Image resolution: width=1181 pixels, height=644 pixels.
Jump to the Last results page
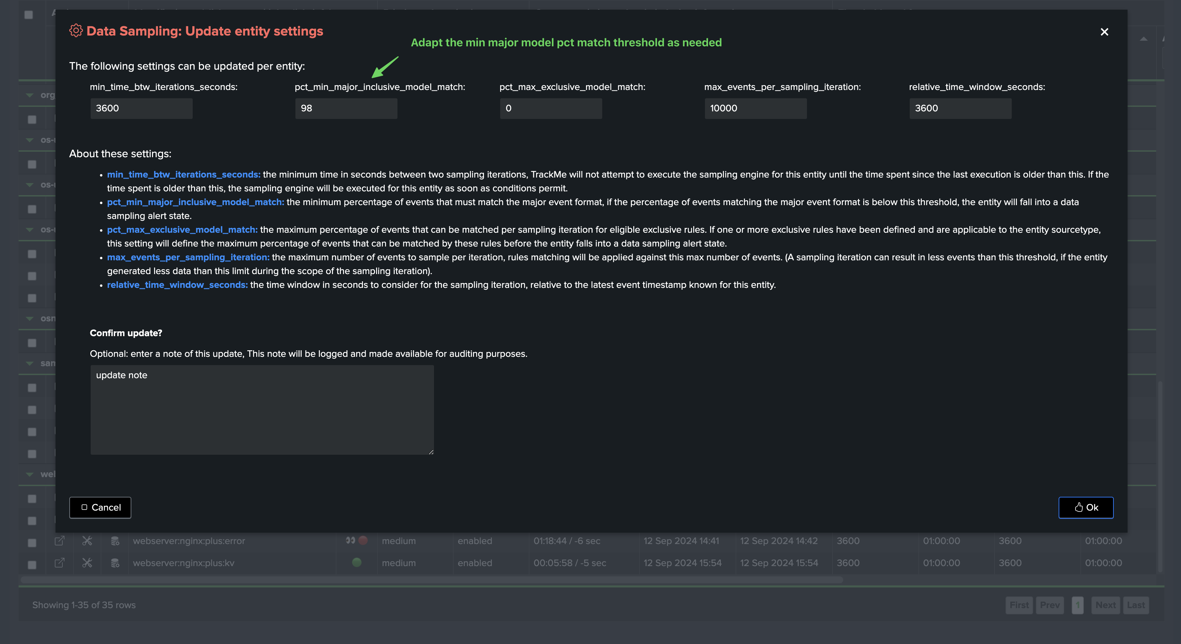(1135, 605)
